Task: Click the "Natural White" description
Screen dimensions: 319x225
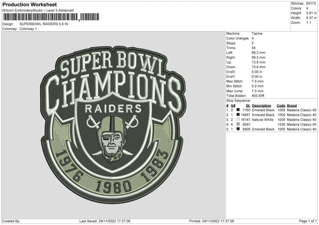Action: coord(263,119)
